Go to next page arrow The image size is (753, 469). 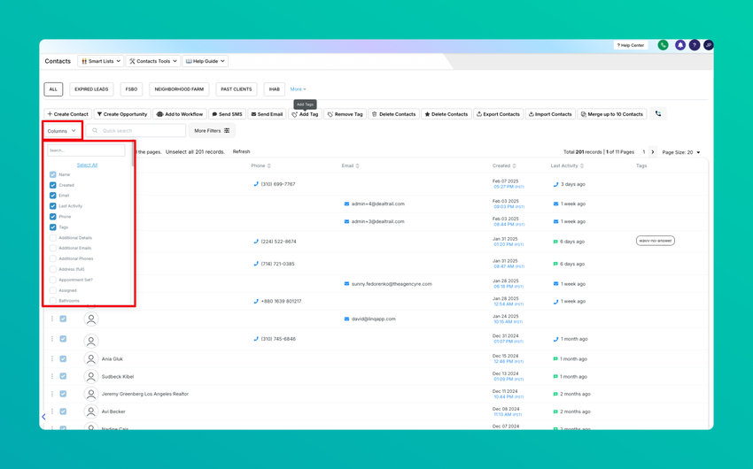point(653,152)
